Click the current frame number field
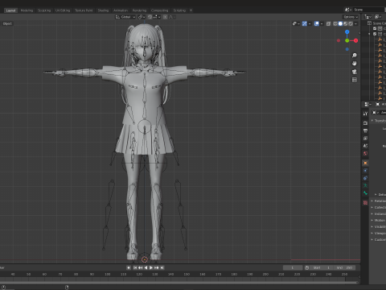The height and width of the screenshot is (290, 386). 293,267
